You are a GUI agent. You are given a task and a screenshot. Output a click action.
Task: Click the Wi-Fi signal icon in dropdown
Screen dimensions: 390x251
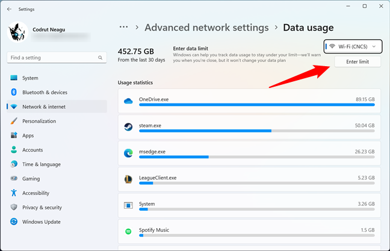pos(332,46)
